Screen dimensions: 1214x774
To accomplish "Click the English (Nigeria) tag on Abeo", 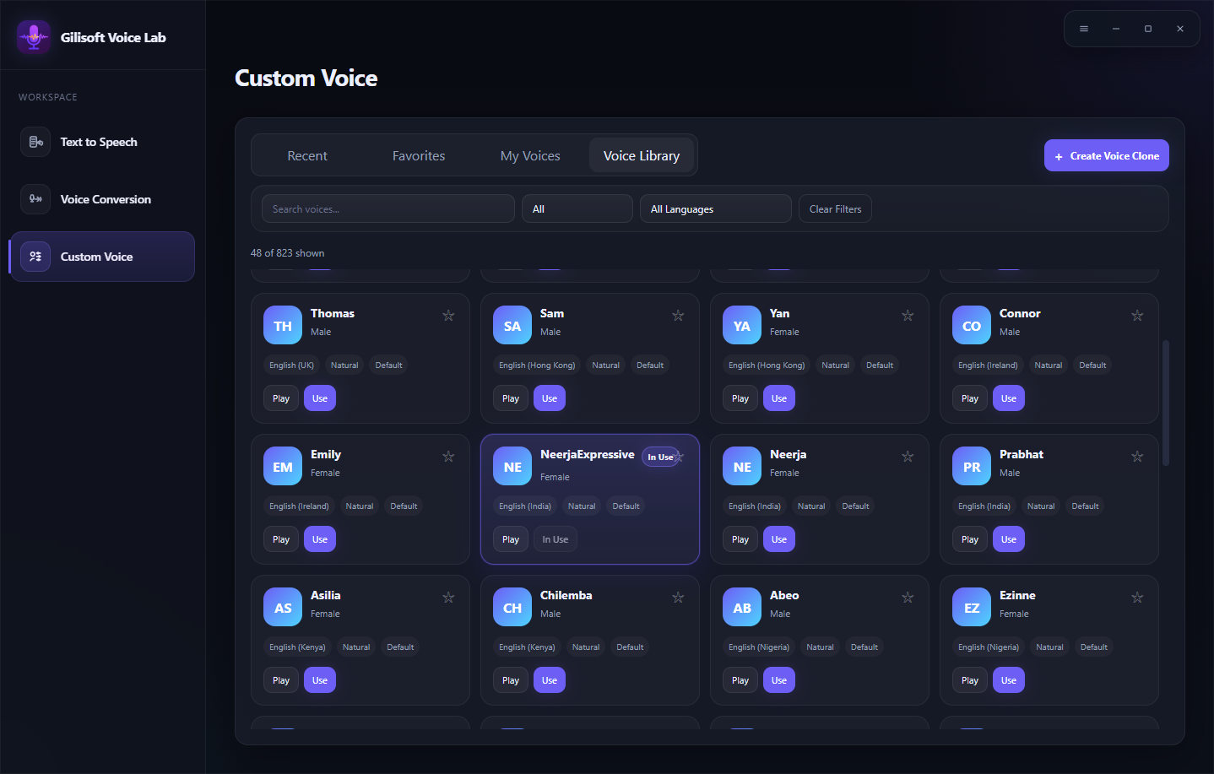I will [x=759, y=647].
